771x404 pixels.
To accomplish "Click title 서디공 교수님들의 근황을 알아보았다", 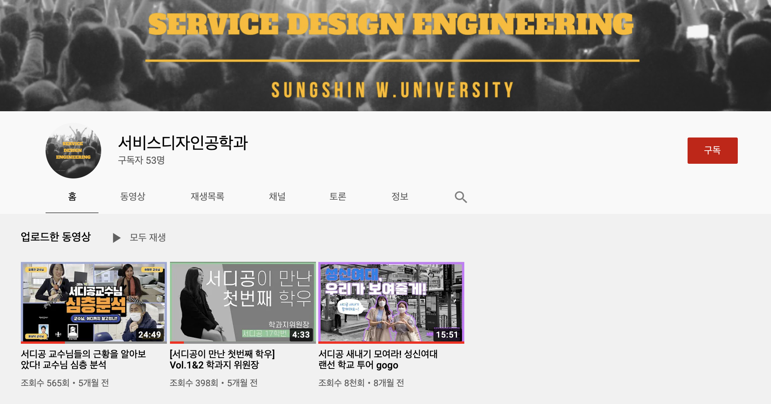I will (x=83, y=359).
